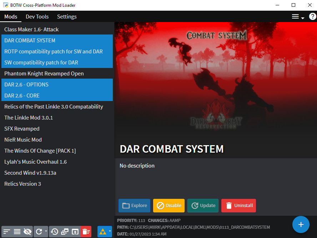The image size is (317, 238).
Task: Update the DAR COMBAT SYSTEM mod
Action: (x=203, y=206)
